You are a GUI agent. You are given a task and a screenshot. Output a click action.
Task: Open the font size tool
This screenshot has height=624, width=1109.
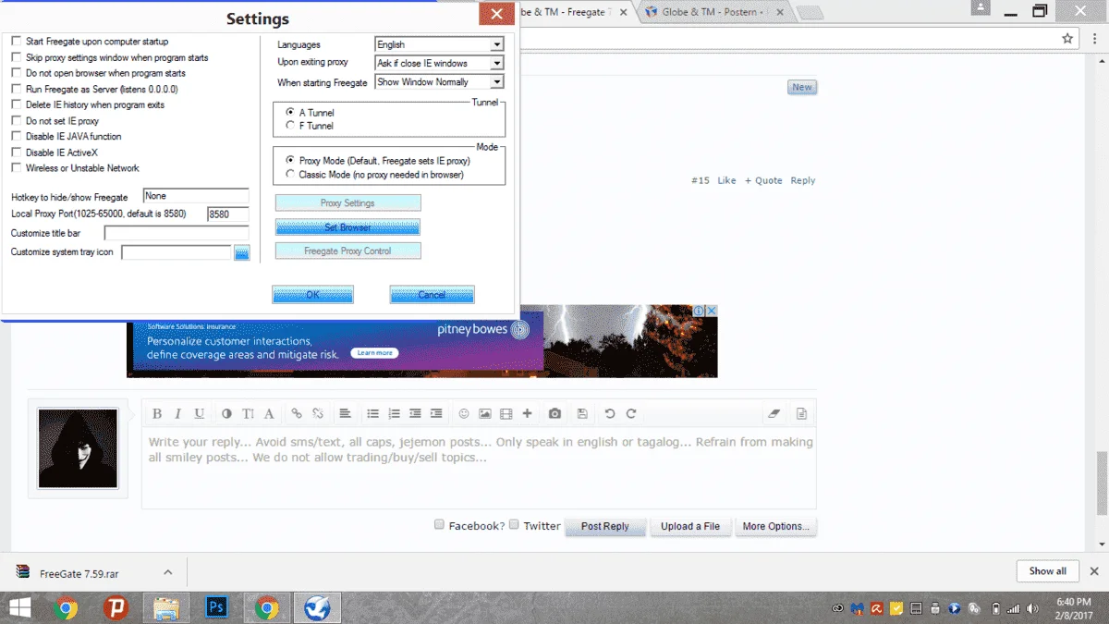[248, 413]
